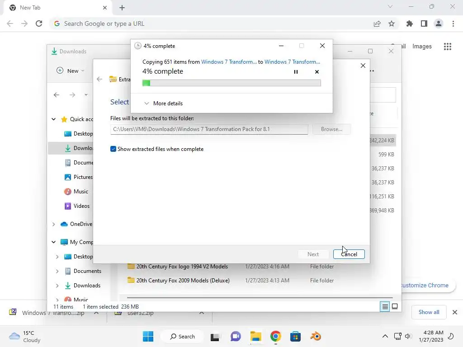
Task: Open Chrome side panel
Action: pyautogui.click(x=424, y=23)
